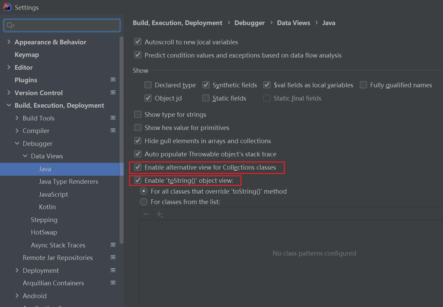Select Java under Data Views
The height and width of the screenshot is (307, 443).
click(x=45, y=169)
